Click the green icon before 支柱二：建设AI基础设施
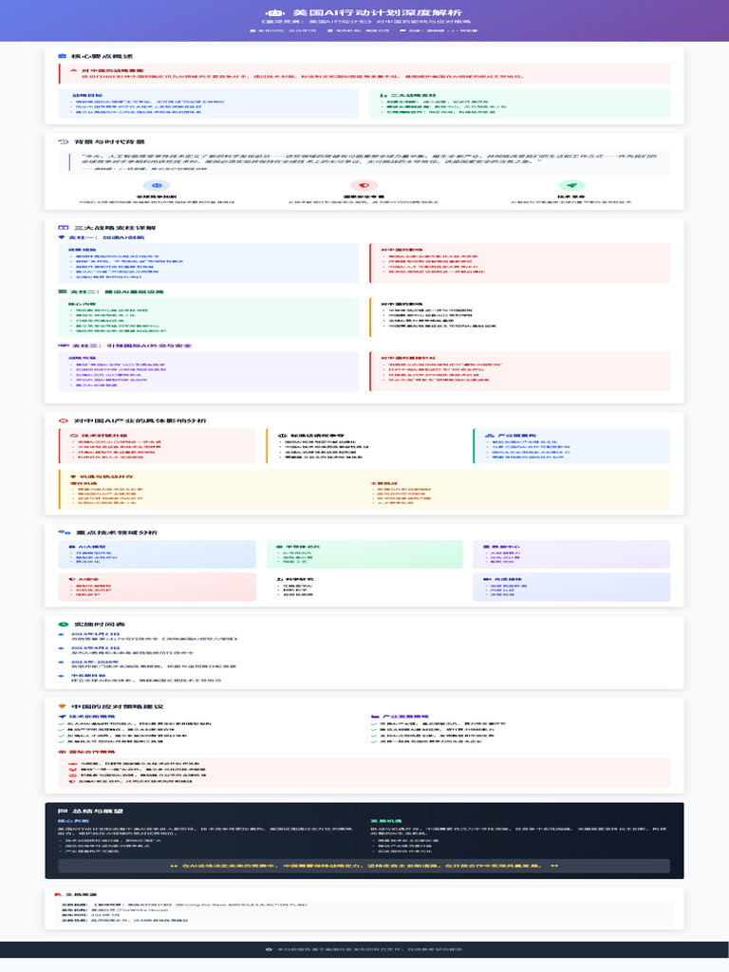Viewport: 729px width, 972px height. 62,291
